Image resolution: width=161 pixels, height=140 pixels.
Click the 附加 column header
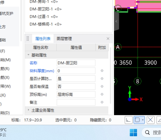pyautogui.click(x=102, y=47)
